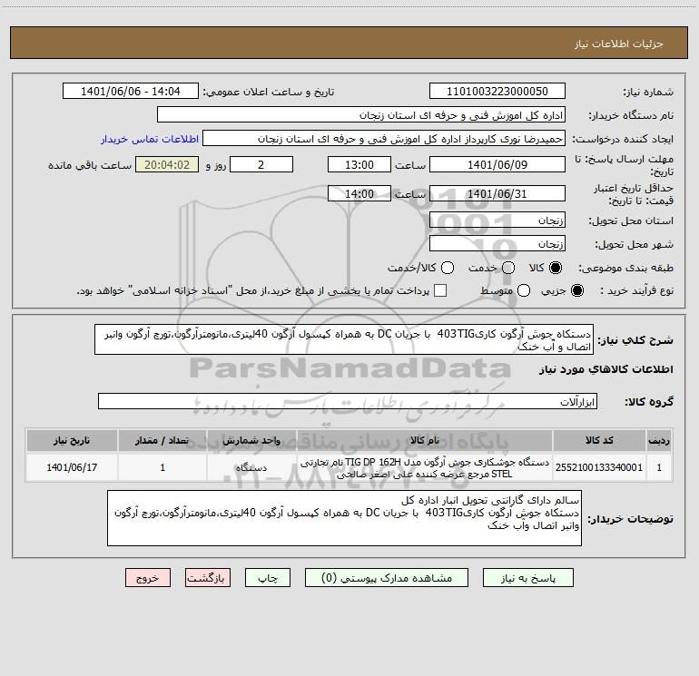699x676 pixels.
Task: Click the تعداد / مقدار column header
Action: [x=162, y=440]
